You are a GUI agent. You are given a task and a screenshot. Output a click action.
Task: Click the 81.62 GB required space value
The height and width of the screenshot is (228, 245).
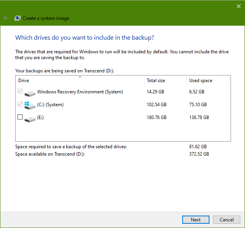pos(198,147)
